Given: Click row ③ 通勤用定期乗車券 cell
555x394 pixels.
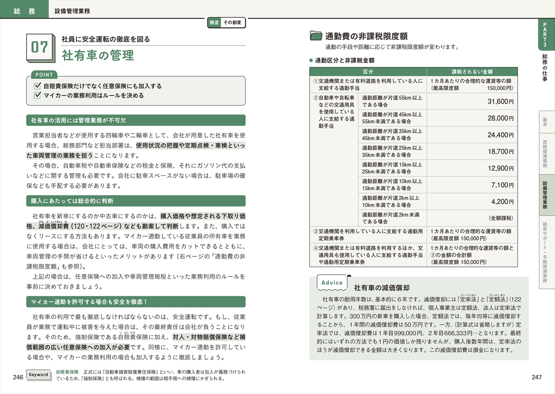Looking at the screenshot, I should [x=368, y=235].
